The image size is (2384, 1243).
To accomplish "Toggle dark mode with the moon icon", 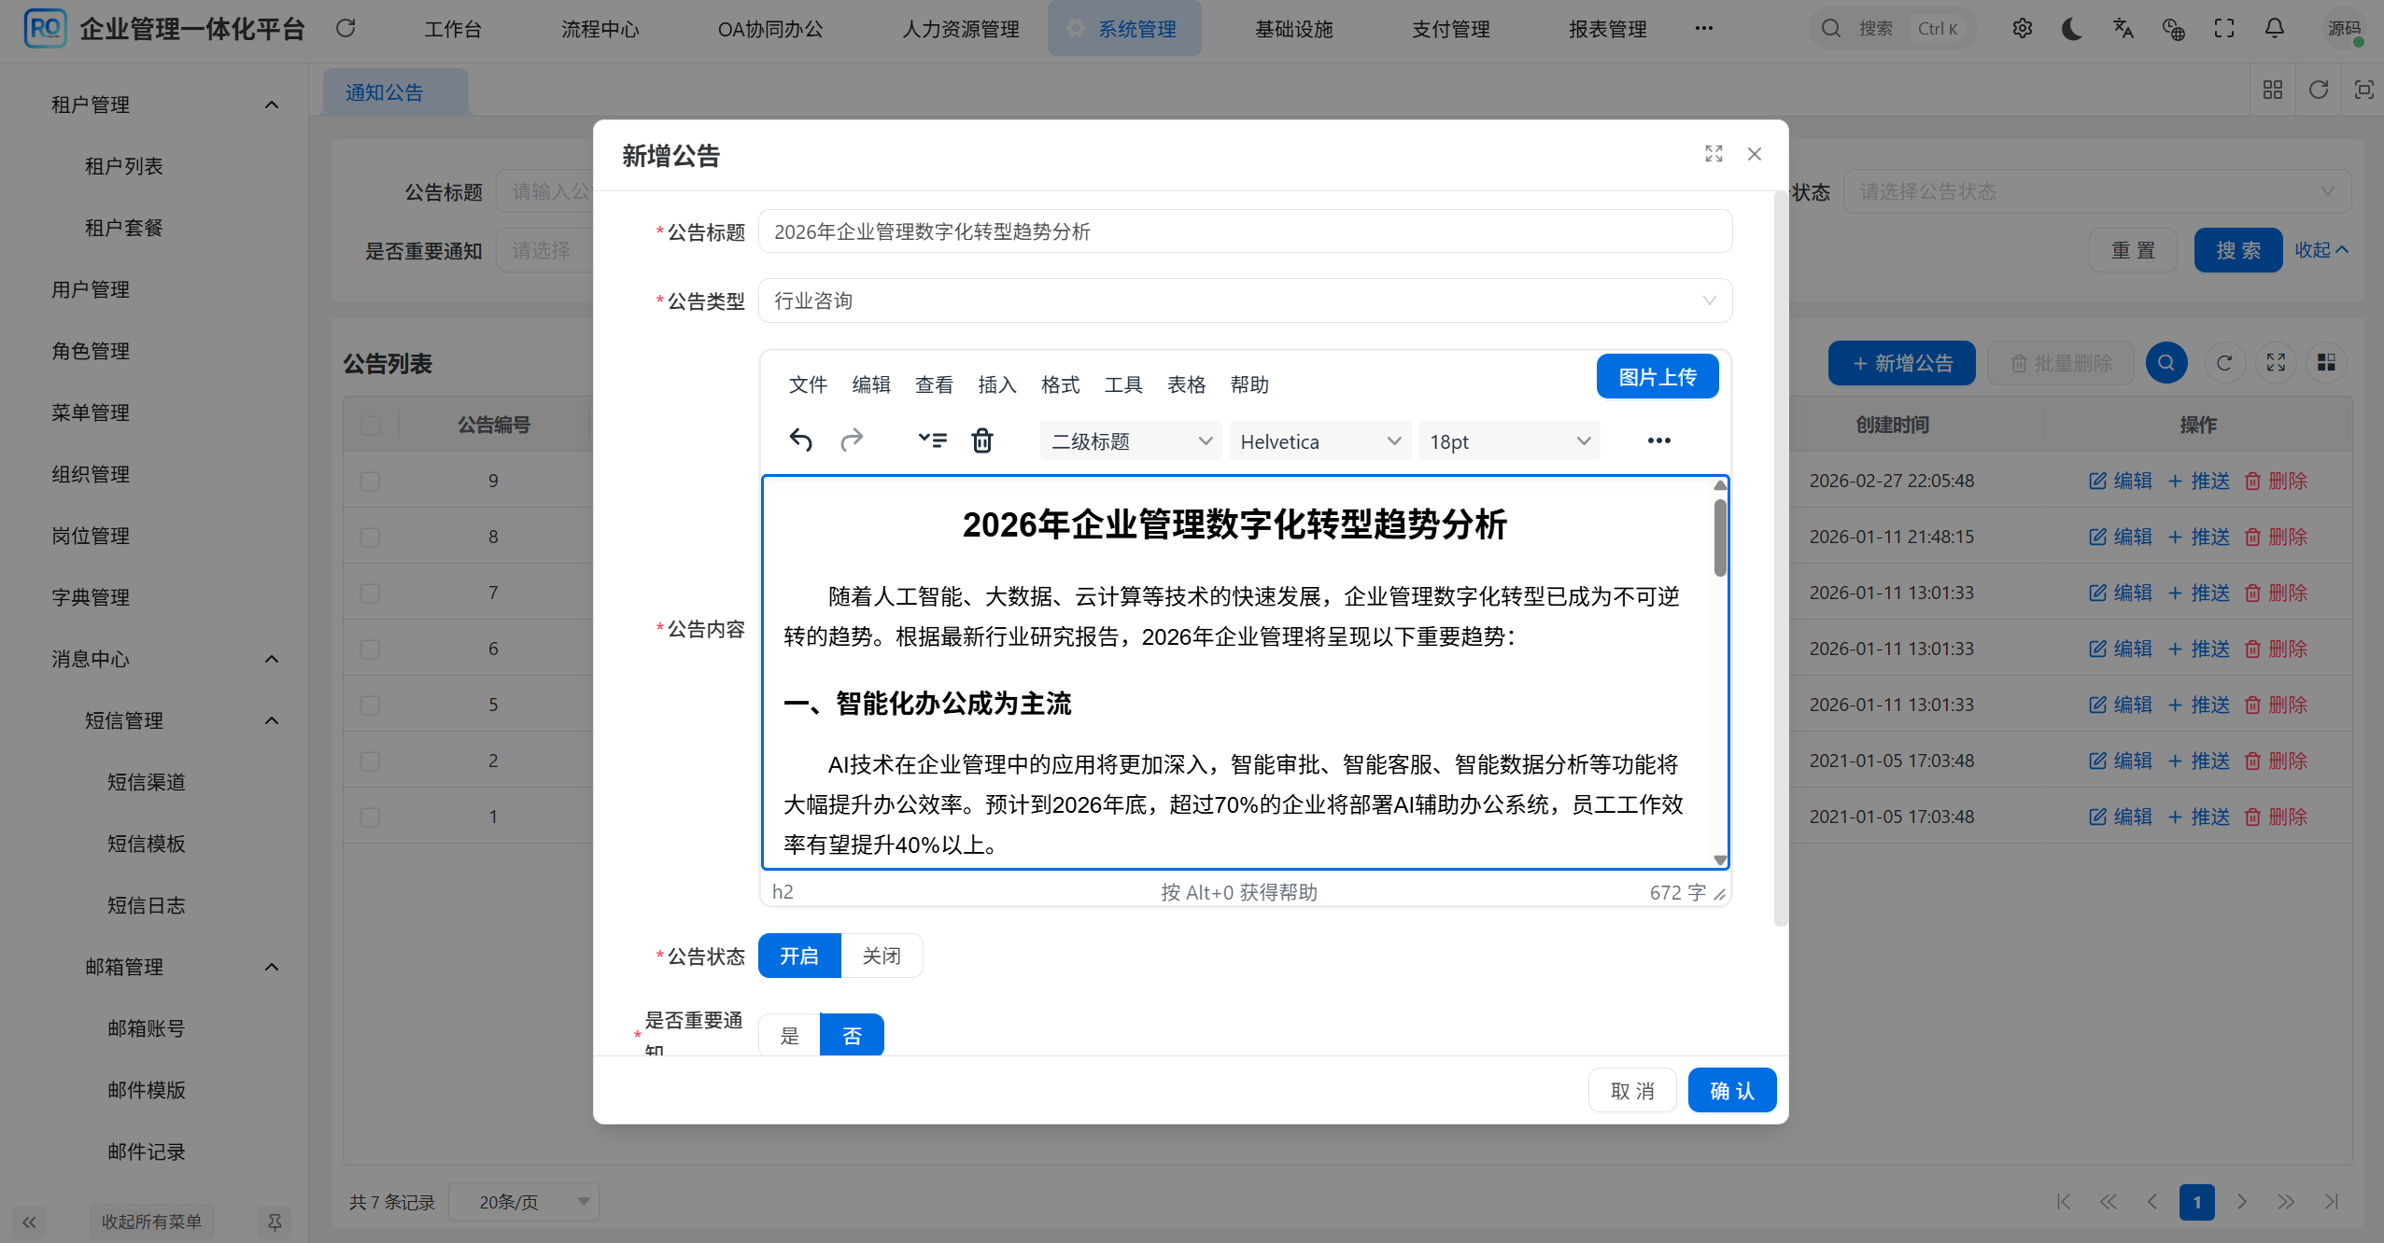I will click(x=2070, y=29).
